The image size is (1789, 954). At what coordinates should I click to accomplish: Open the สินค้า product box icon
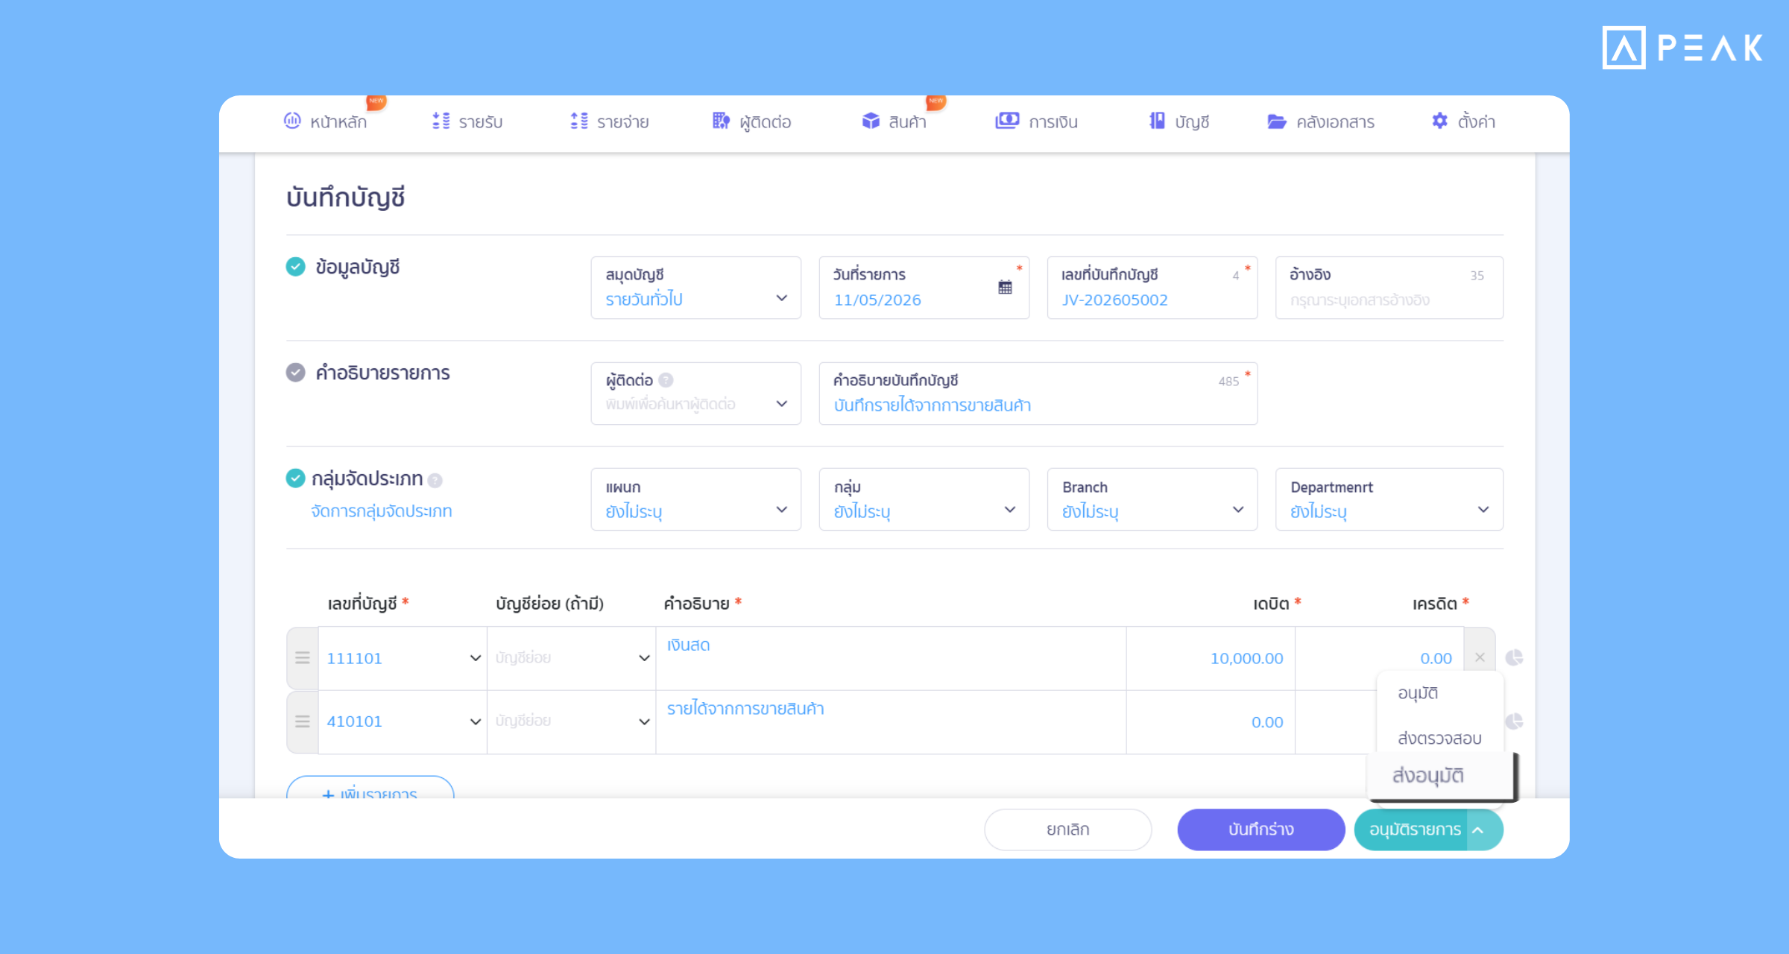(871, 121)
